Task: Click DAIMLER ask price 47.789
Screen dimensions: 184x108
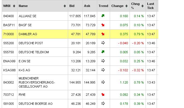Action: tap(91, 34)
